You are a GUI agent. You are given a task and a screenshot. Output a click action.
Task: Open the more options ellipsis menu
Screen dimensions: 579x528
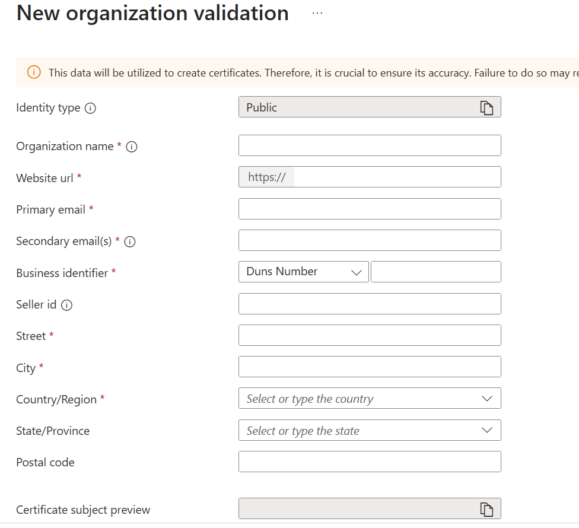coord(317,13)
